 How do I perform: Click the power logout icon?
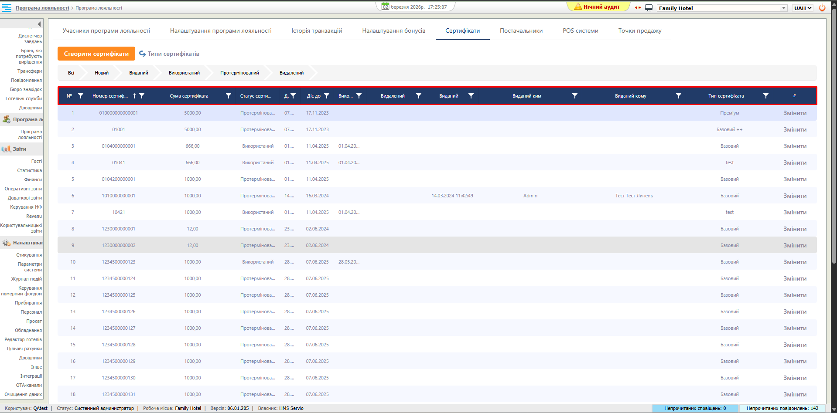point(822,8)
